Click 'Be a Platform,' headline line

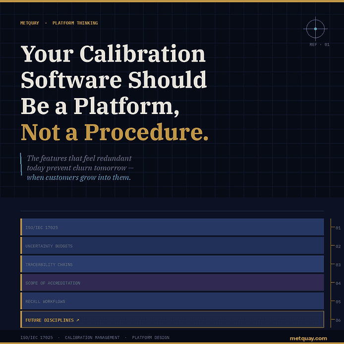[x=100, y=106]
